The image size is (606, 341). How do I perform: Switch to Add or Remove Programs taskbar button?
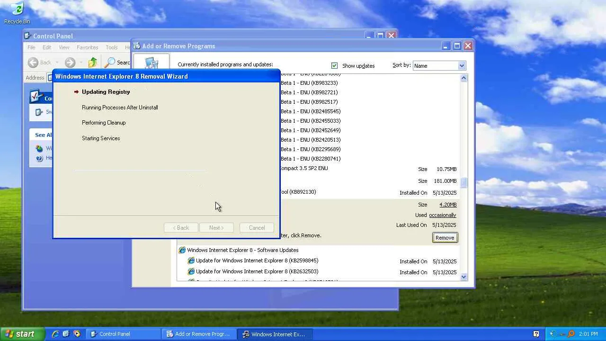198,334
